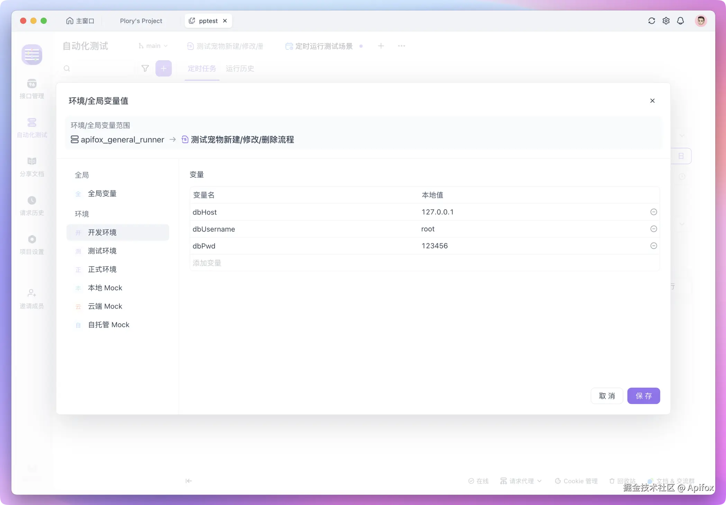
Task: Remove the dbHost variable row
Action: [654, 212]
